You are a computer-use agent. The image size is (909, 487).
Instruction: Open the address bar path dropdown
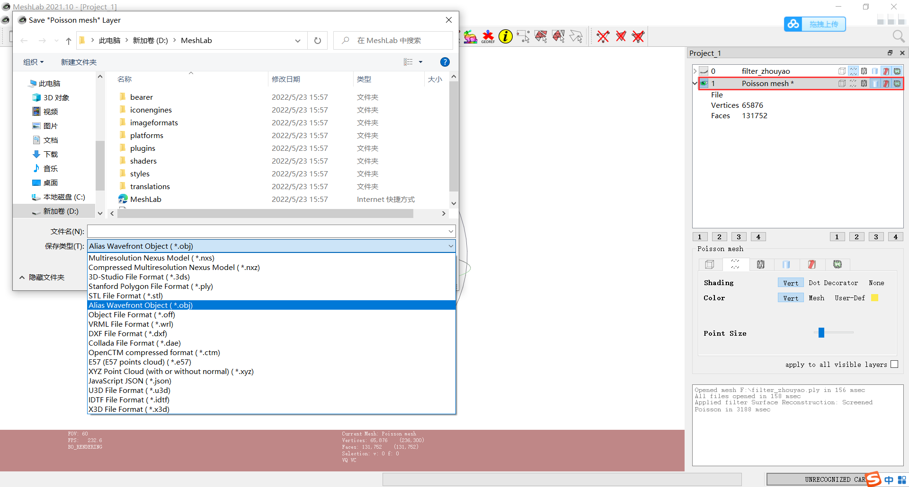[298, 41]
